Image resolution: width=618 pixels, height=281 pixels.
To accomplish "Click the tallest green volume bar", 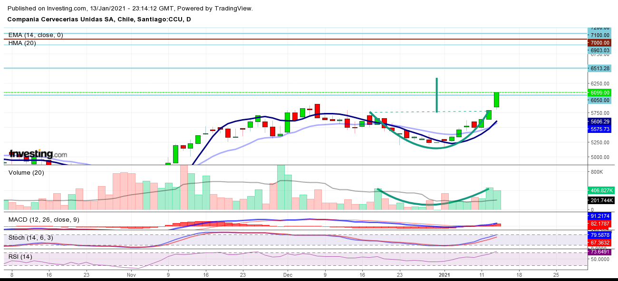I will point(280,187).
